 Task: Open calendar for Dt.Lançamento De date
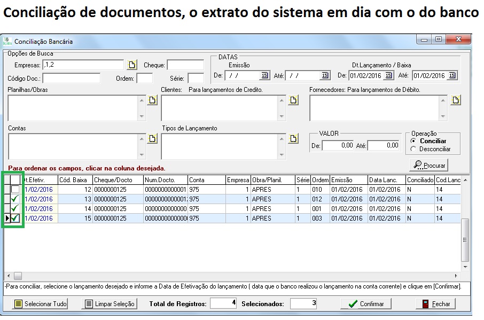(388, 76)
